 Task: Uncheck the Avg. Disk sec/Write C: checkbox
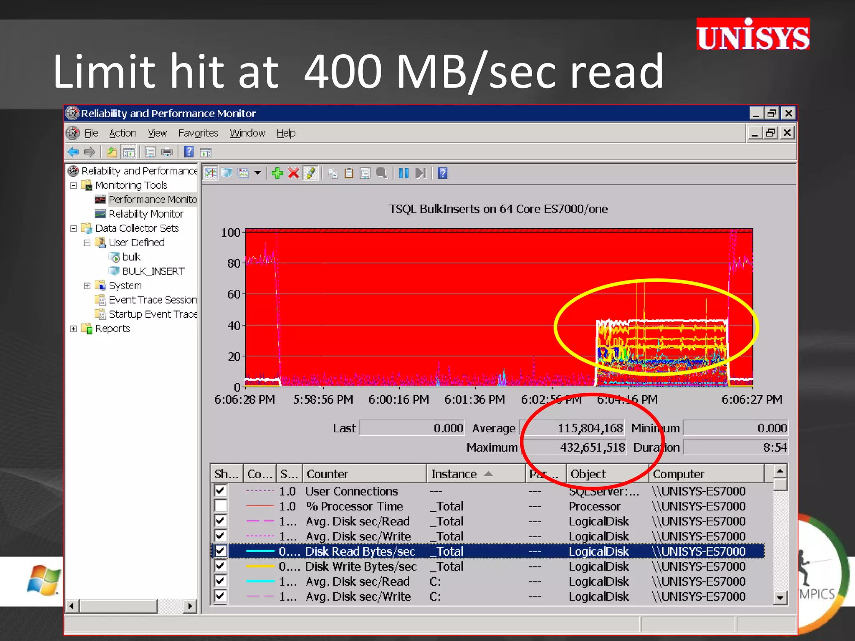tap(220, 596)
